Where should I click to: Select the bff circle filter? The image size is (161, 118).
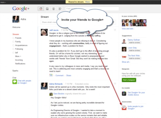pyautogui.click(x=15, y=53)
